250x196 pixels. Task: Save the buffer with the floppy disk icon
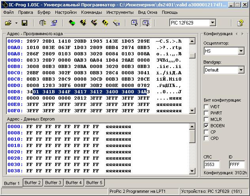coord(25,23)
